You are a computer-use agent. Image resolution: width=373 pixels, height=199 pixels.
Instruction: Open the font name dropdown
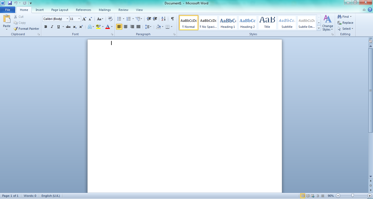pos(67,19)
